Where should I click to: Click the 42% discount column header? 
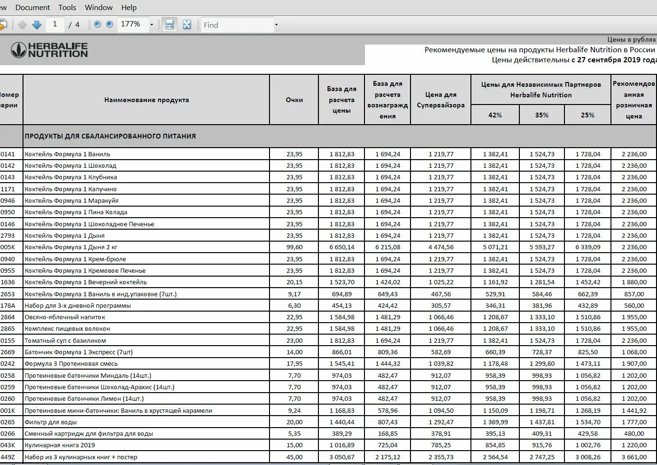coord(495,115)
